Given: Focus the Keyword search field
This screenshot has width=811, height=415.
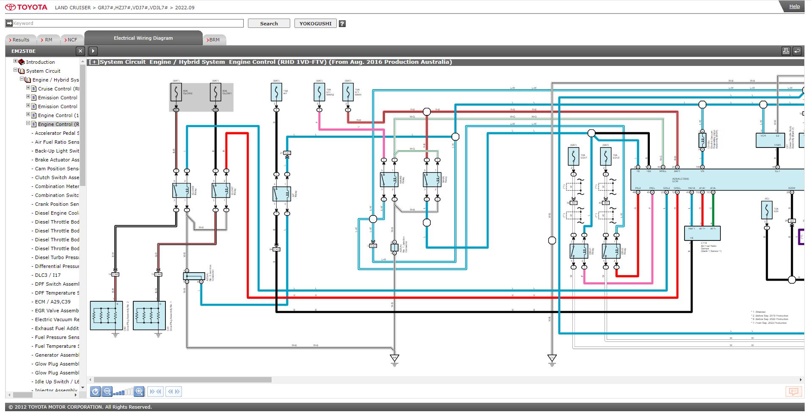Looking at the screenshot, I should [124, 23].
